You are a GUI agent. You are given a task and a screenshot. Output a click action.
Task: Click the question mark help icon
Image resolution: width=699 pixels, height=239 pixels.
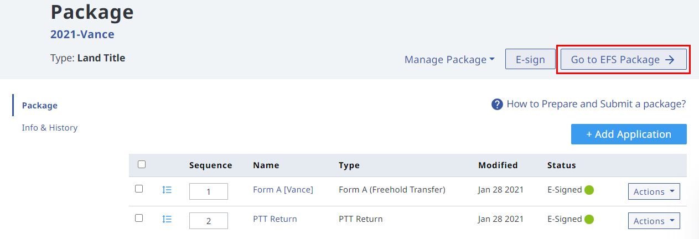click(x=497, y=104)
